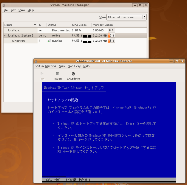Screen dimensions: 187x185
Task: Click the Running status text
Action: [x=57, y=41]
